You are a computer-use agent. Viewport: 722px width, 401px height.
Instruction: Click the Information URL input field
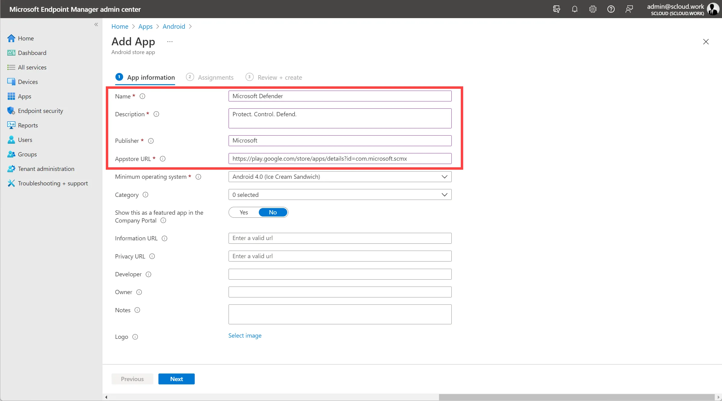(x=340, y=238)
